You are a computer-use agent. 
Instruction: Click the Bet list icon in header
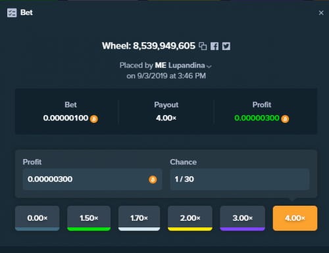12,12
